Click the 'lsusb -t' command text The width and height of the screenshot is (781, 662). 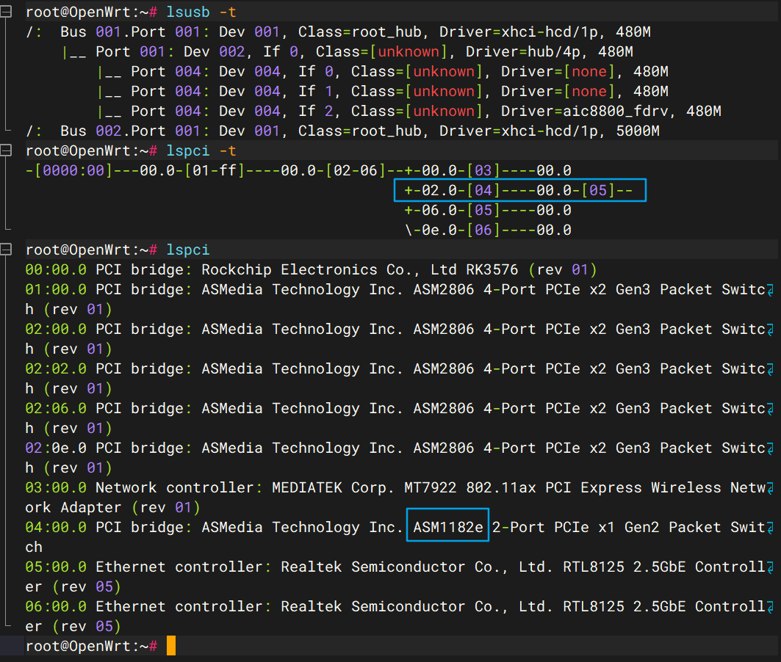[201, 12]
